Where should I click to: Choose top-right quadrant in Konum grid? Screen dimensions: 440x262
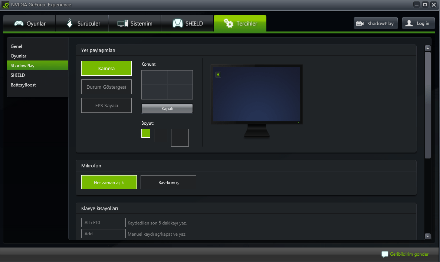pos(180,77)
